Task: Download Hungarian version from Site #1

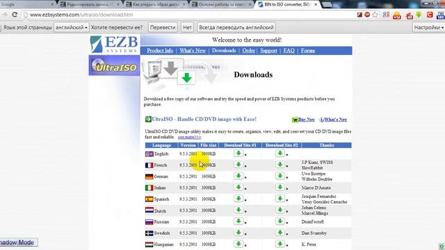Action: pos(238,244)
